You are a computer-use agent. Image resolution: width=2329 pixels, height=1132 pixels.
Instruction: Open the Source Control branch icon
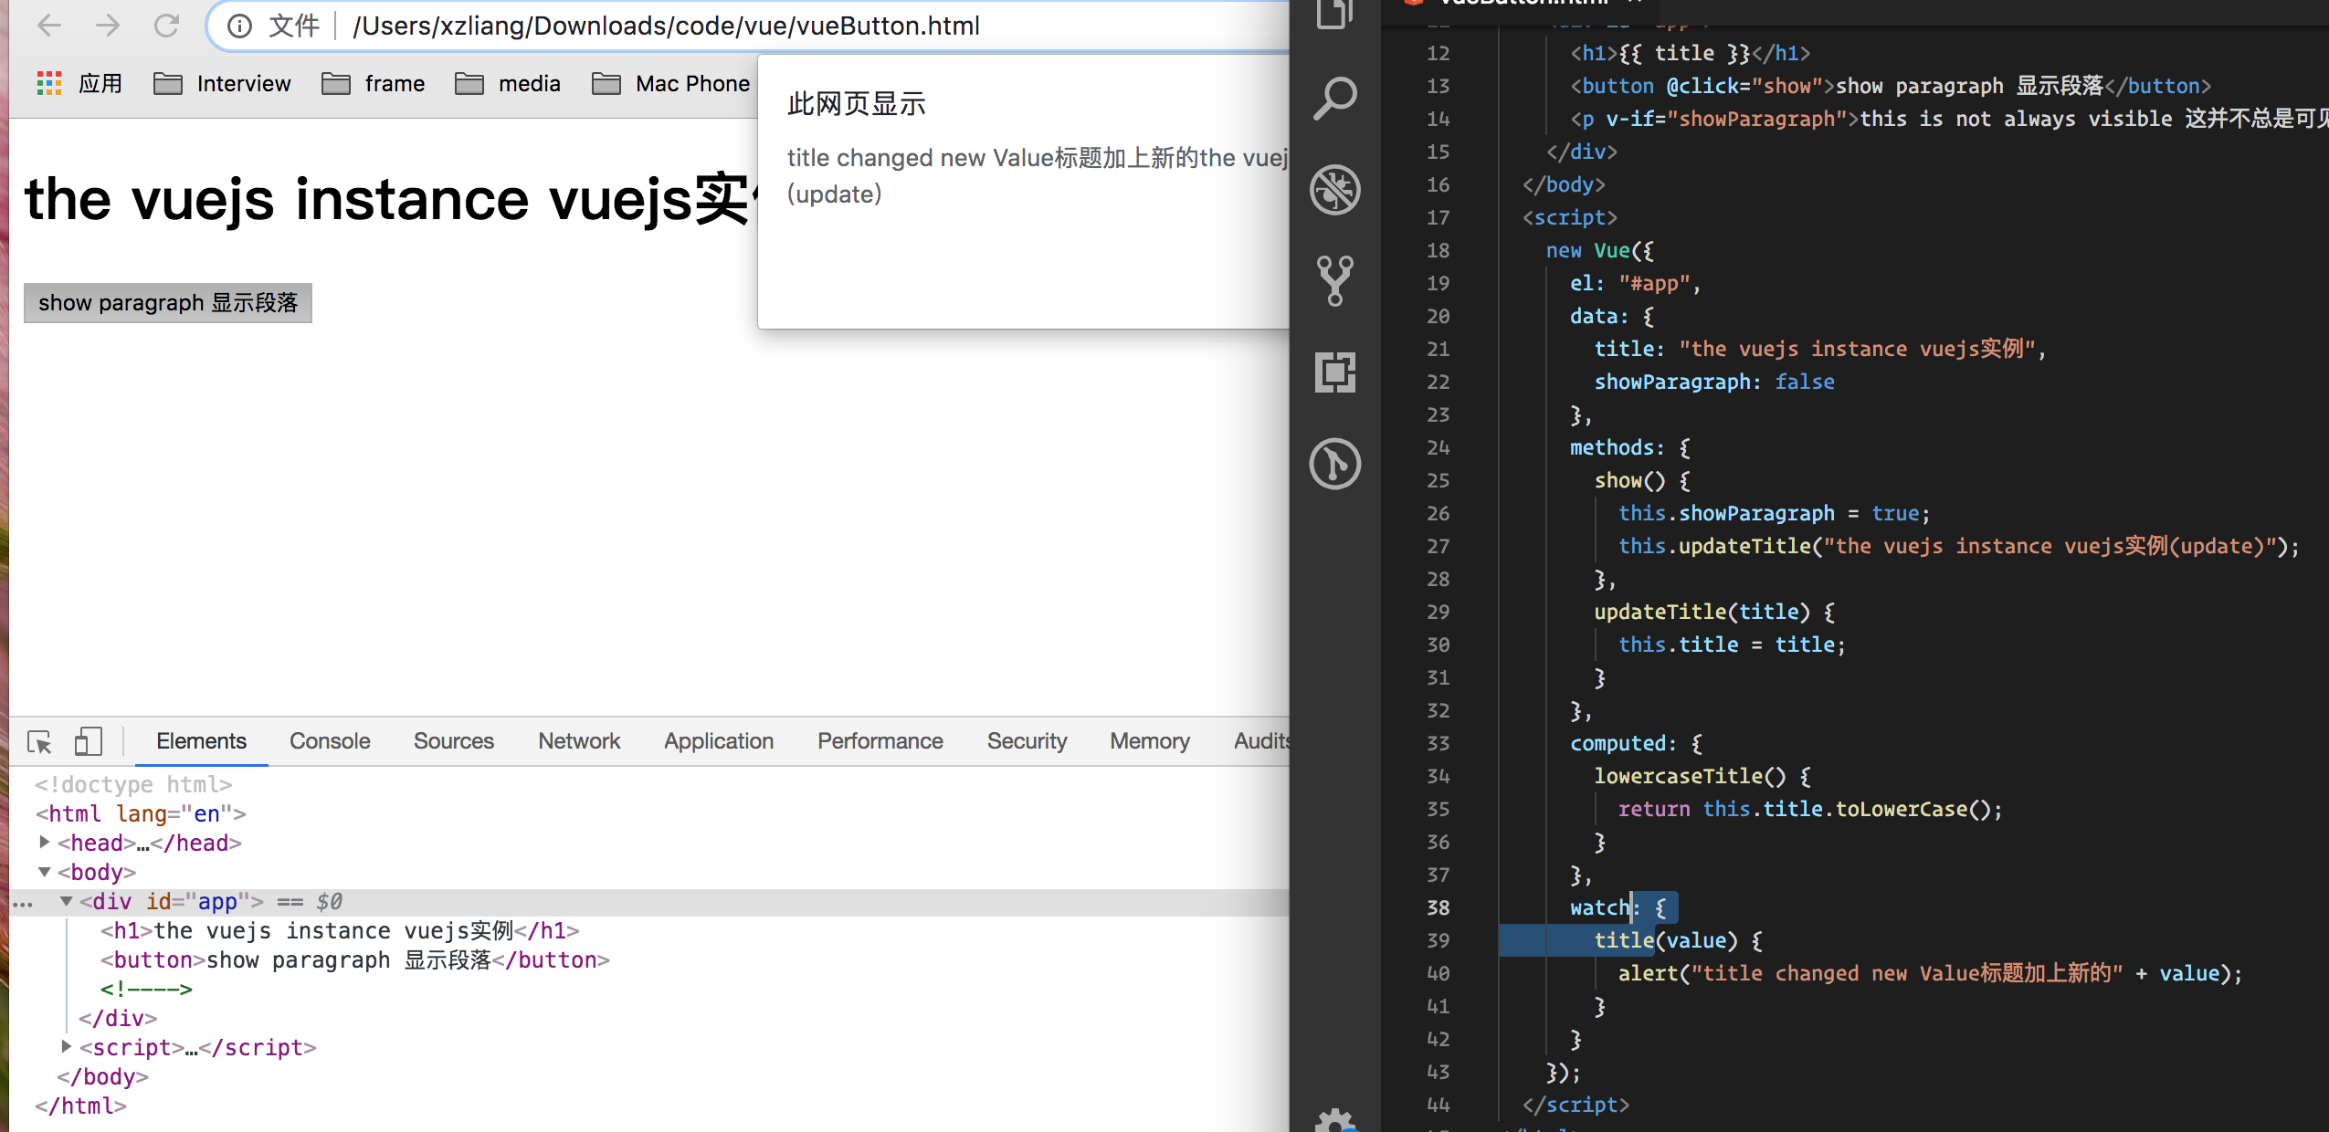[x=1334, y=280]
